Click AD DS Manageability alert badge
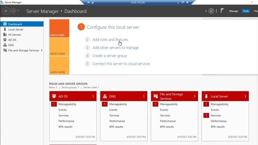 click(54, 104)
